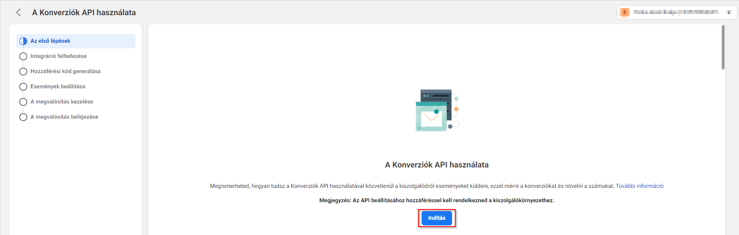The height and width of the screenshot is (235, 739).
Task: Click the server and envelope illustration
Action: pos(437,110)
